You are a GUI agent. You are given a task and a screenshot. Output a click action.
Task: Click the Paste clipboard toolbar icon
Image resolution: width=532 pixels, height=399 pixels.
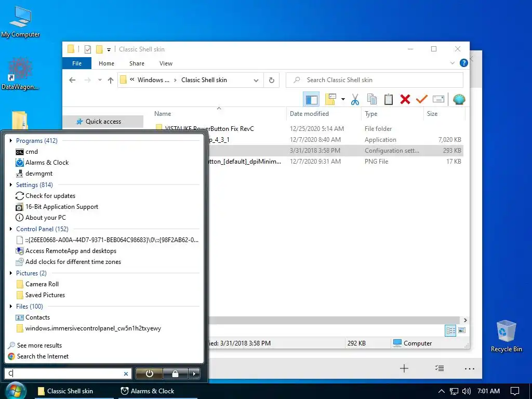[x=389, y=99]
